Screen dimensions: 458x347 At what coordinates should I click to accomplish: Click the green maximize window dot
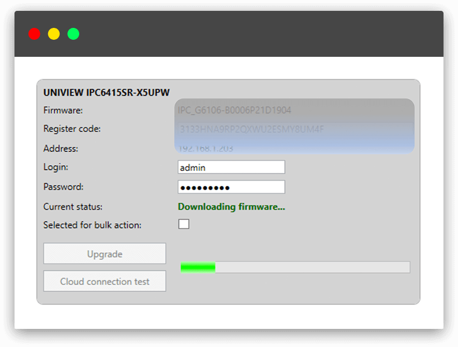pos(73,34)
